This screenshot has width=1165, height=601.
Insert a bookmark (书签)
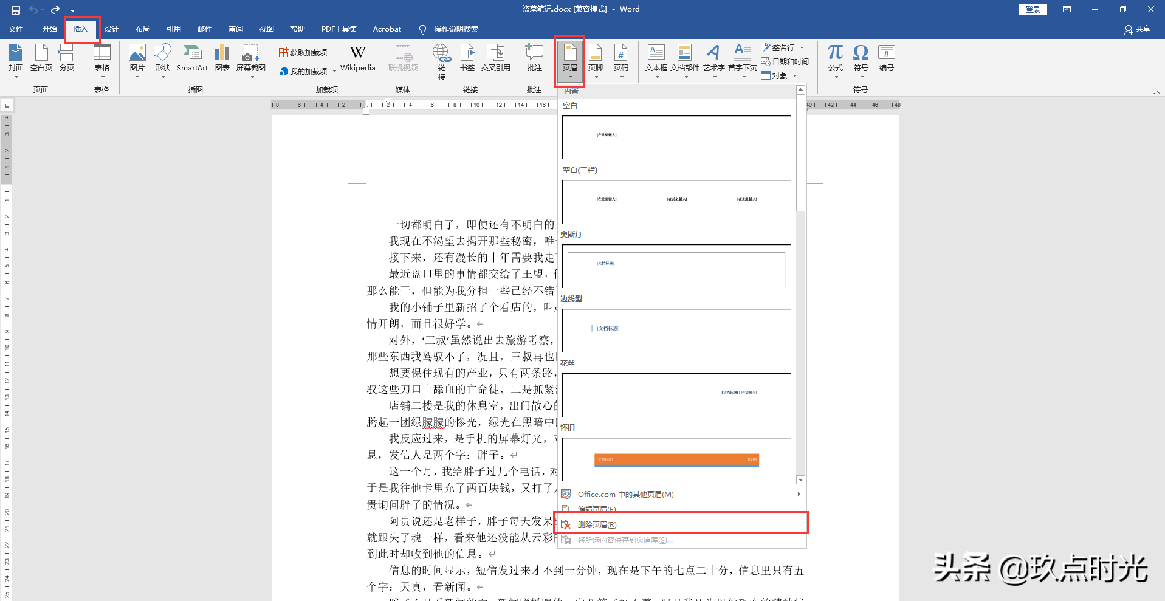(x=467, y=58)
